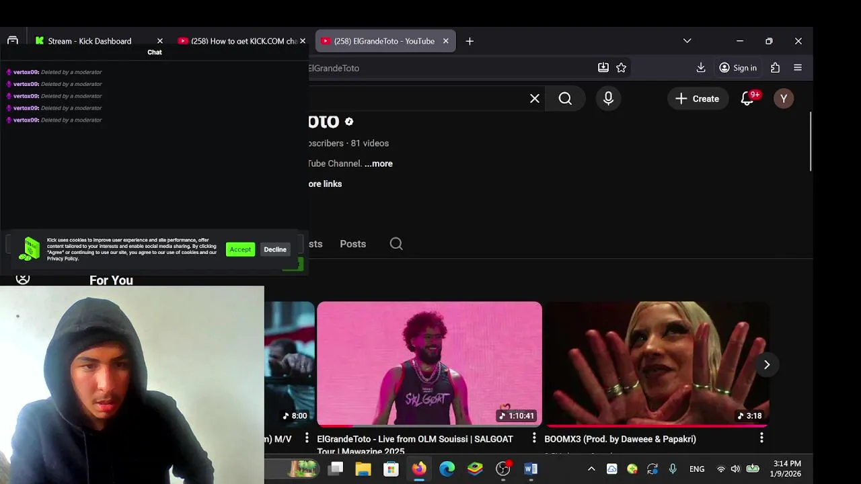Open Task View in the taskbar

(336, 469)
